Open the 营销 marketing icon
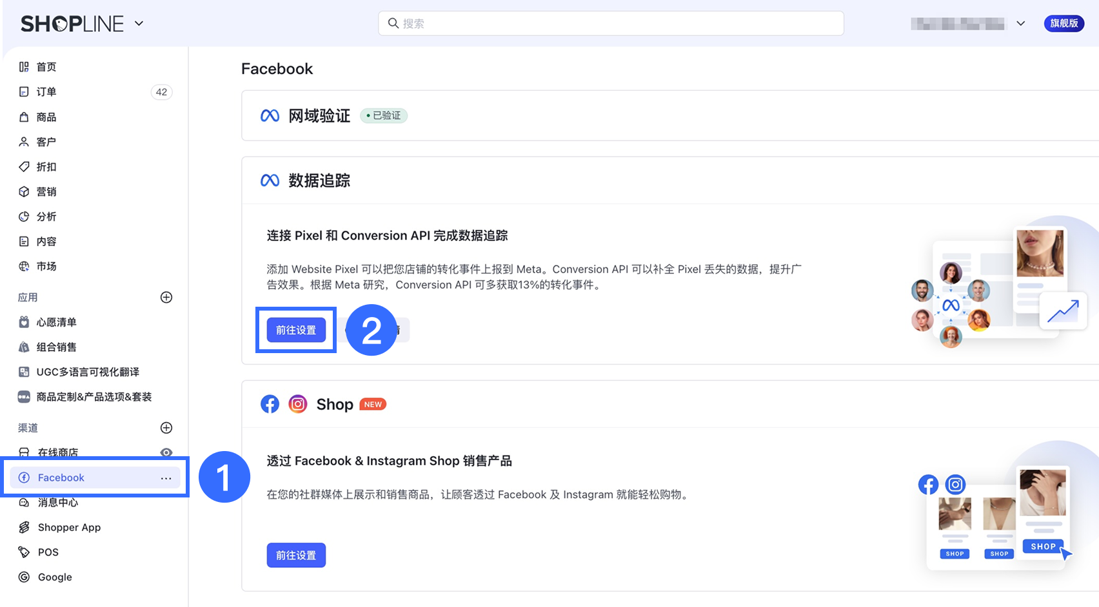 click(x=24, y=191)
